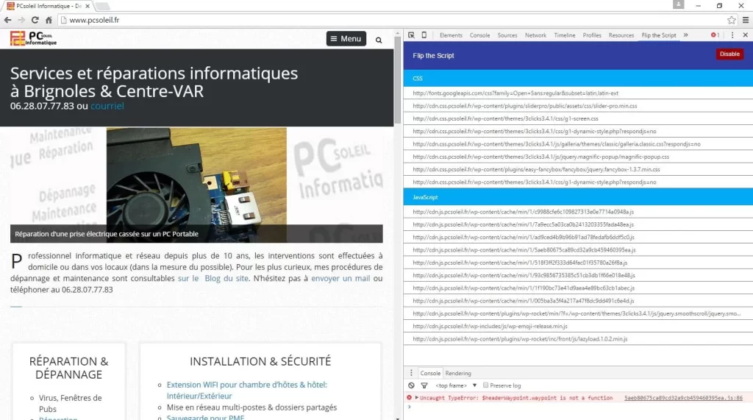753x420 pixels.
Task: Click the laptop fan slider image
Action: click(196, 185)
